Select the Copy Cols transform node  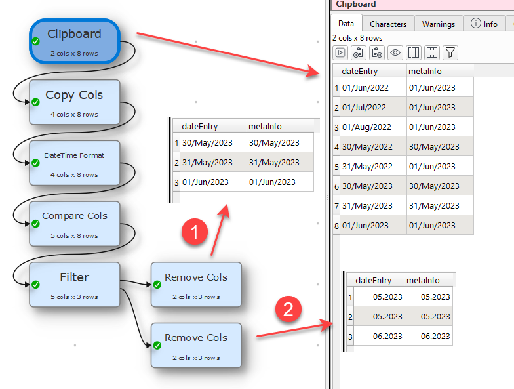[x=75, y=102]
